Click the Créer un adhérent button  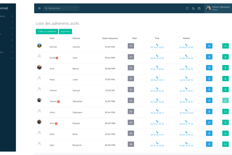pyautogui.click(x=46, y=31)
